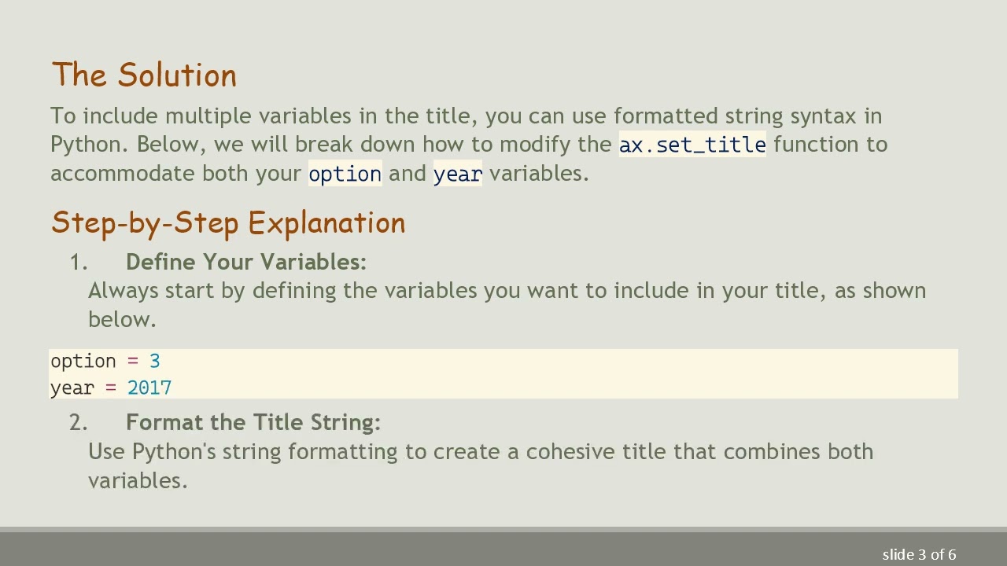
Task: Click the list number '1.' marker
Action: coord(78,262)
